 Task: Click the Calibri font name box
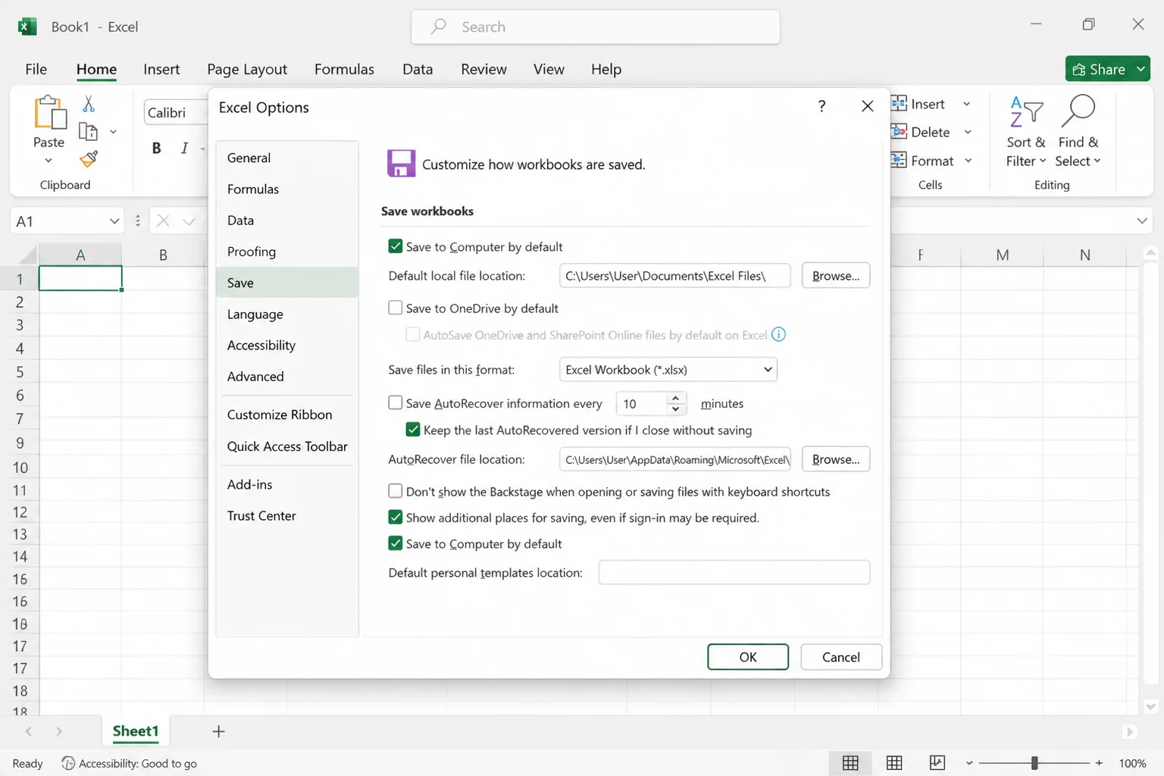176,112
